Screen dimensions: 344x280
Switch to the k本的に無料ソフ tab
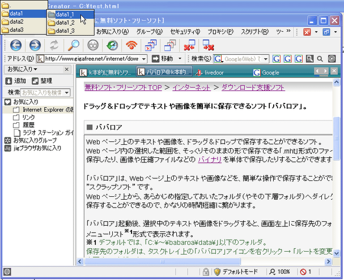[x=105, y=72]
